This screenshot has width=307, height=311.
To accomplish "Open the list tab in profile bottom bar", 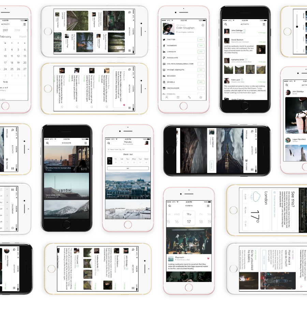I will coord(178,97).
